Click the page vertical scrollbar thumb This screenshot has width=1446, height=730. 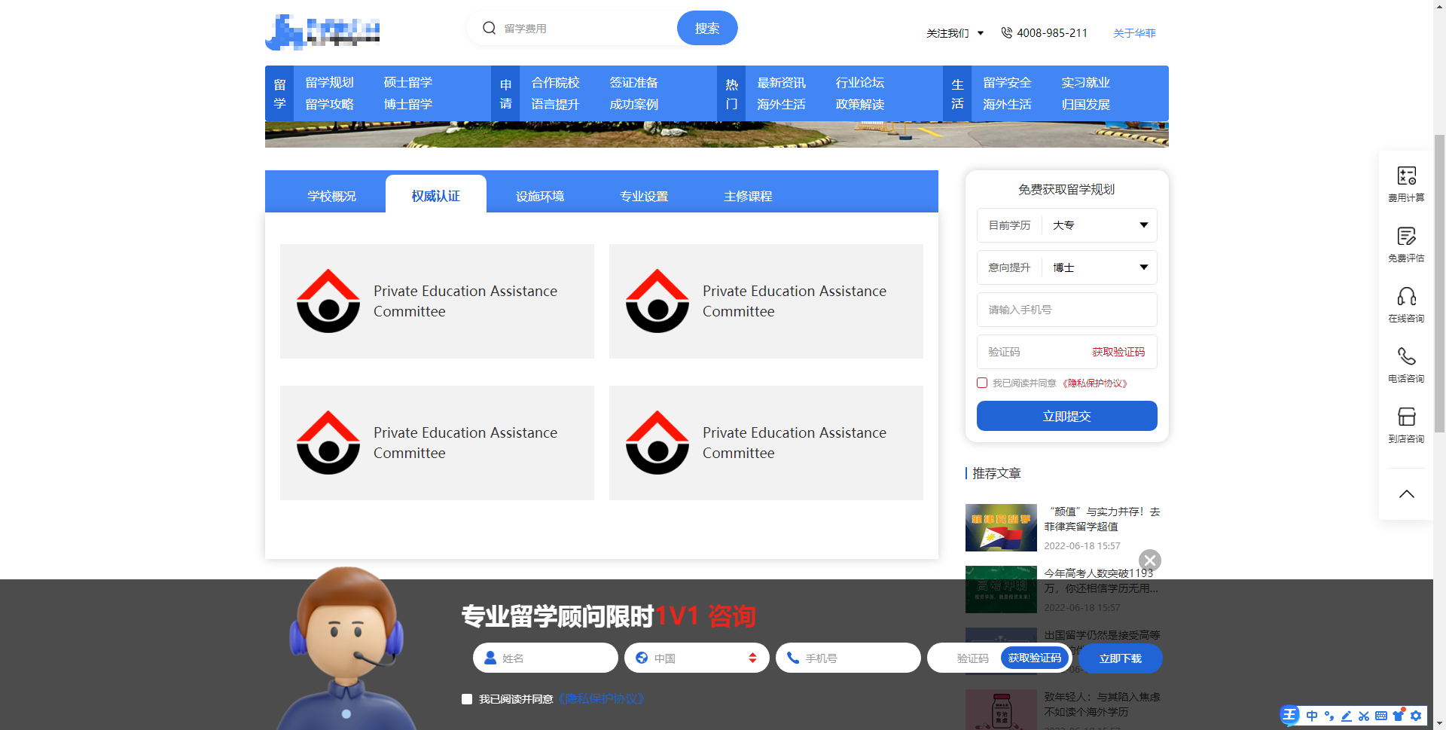(x=1439, y=283)
